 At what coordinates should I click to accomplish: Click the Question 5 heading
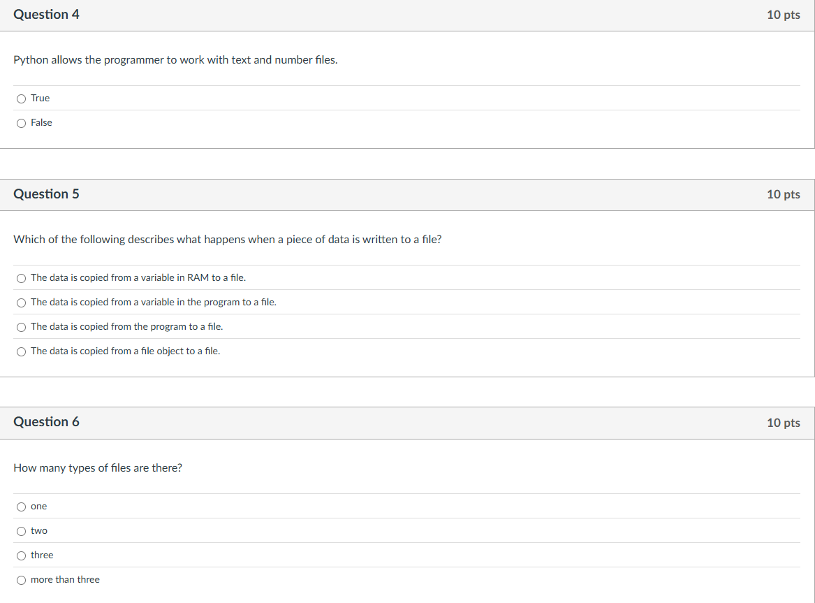[46, 194]
